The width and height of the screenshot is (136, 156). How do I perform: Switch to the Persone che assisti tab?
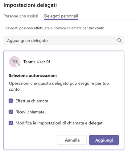pos(21,16)
